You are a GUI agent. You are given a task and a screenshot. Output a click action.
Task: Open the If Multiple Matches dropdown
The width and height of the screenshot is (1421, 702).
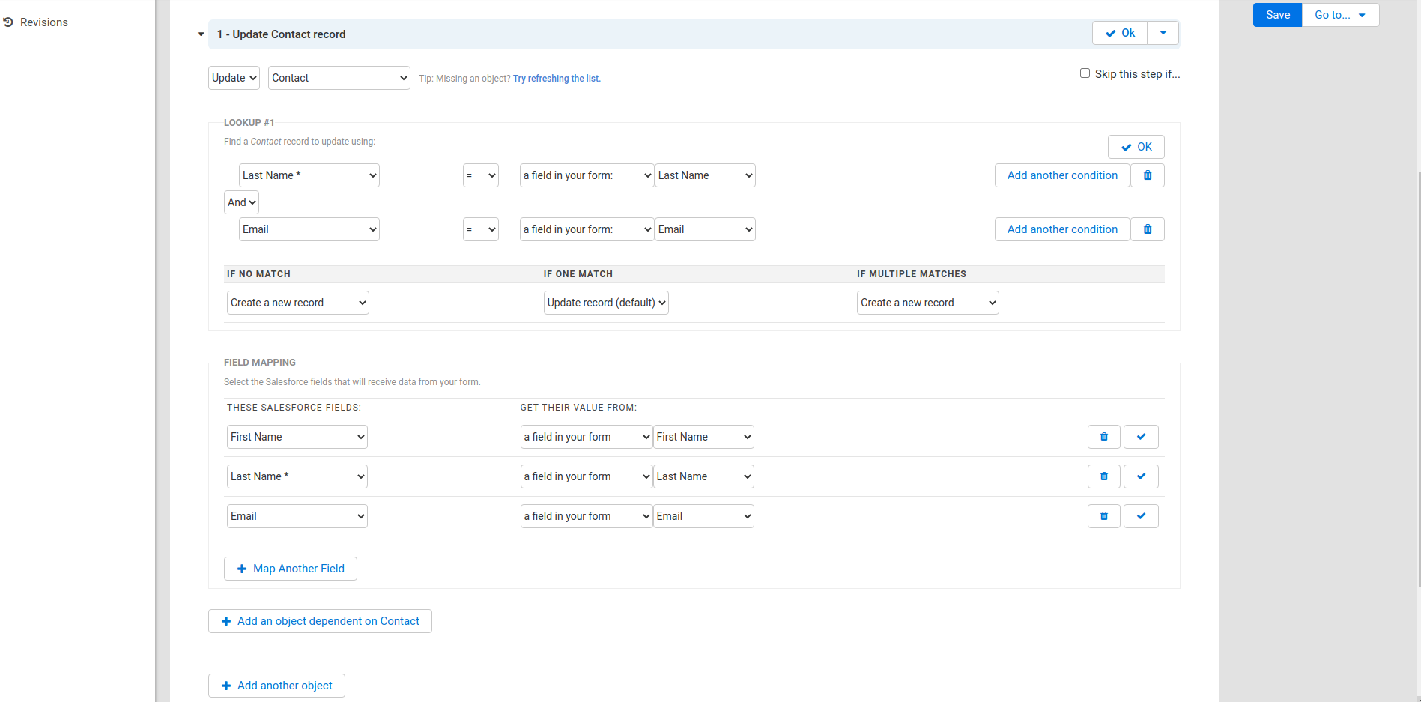click(x=928, y=303)
